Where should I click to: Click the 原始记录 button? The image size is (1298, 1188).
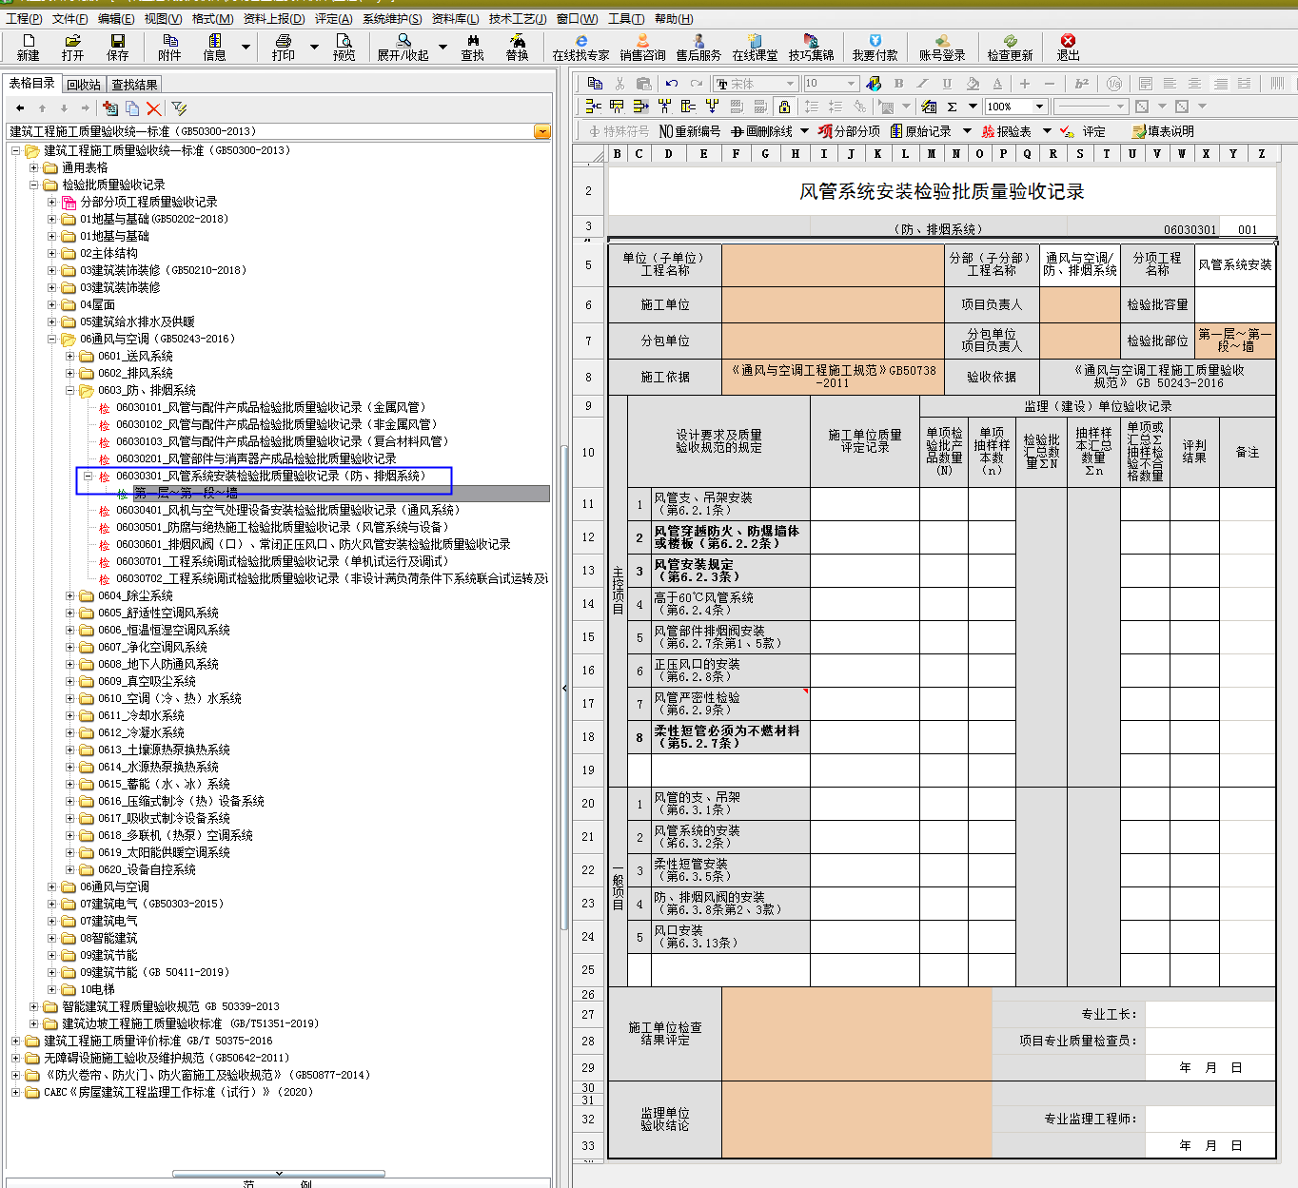coord(921,131)
